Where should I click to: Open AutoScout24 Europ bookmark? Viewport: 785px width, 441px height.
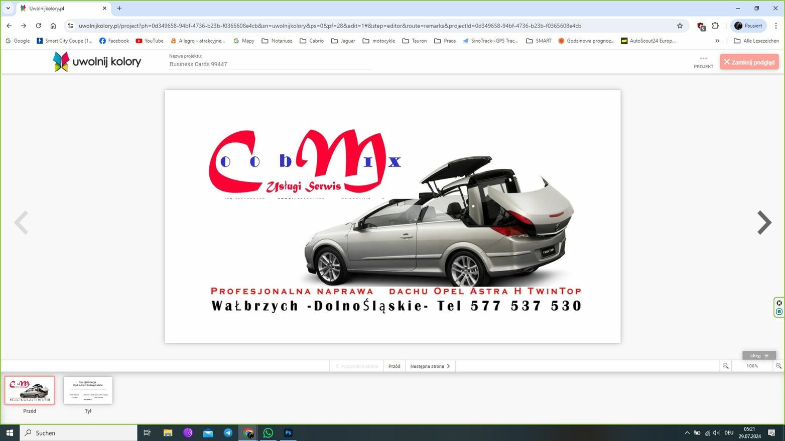pyautogui.click(x=648, y=41)
